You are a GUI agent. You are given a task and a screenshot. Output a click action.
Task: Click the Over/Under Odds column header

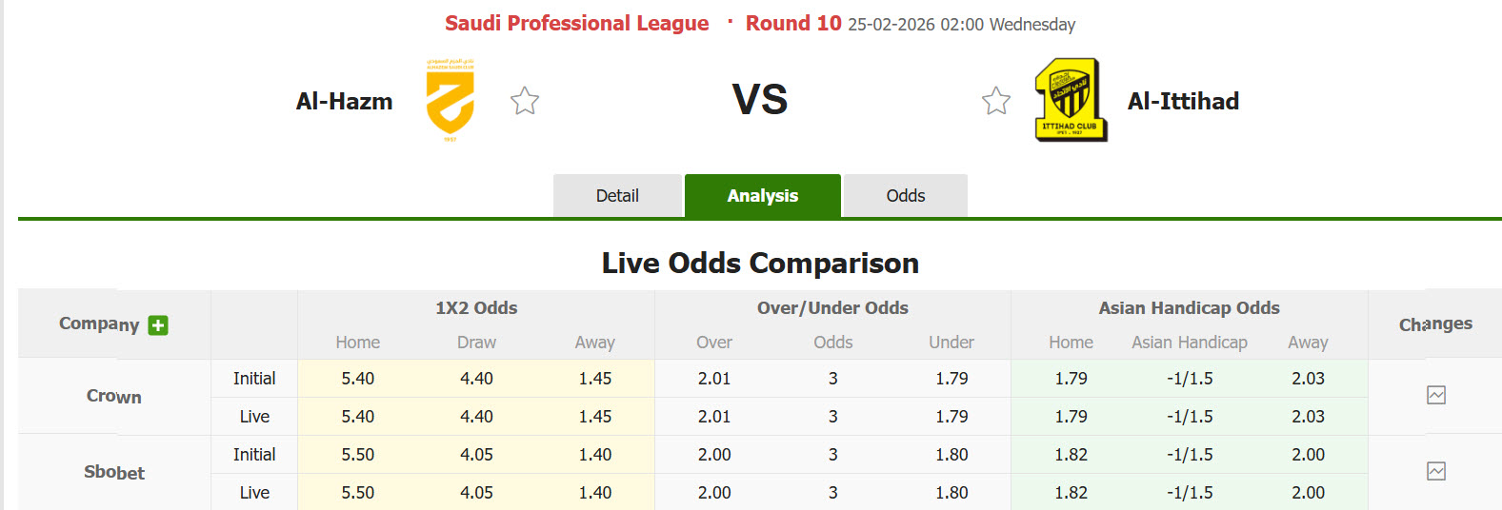[832, 308]
